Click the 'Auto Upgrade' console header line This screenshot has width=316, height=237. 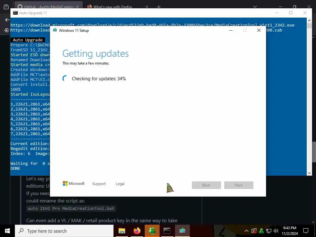(27, 40)
